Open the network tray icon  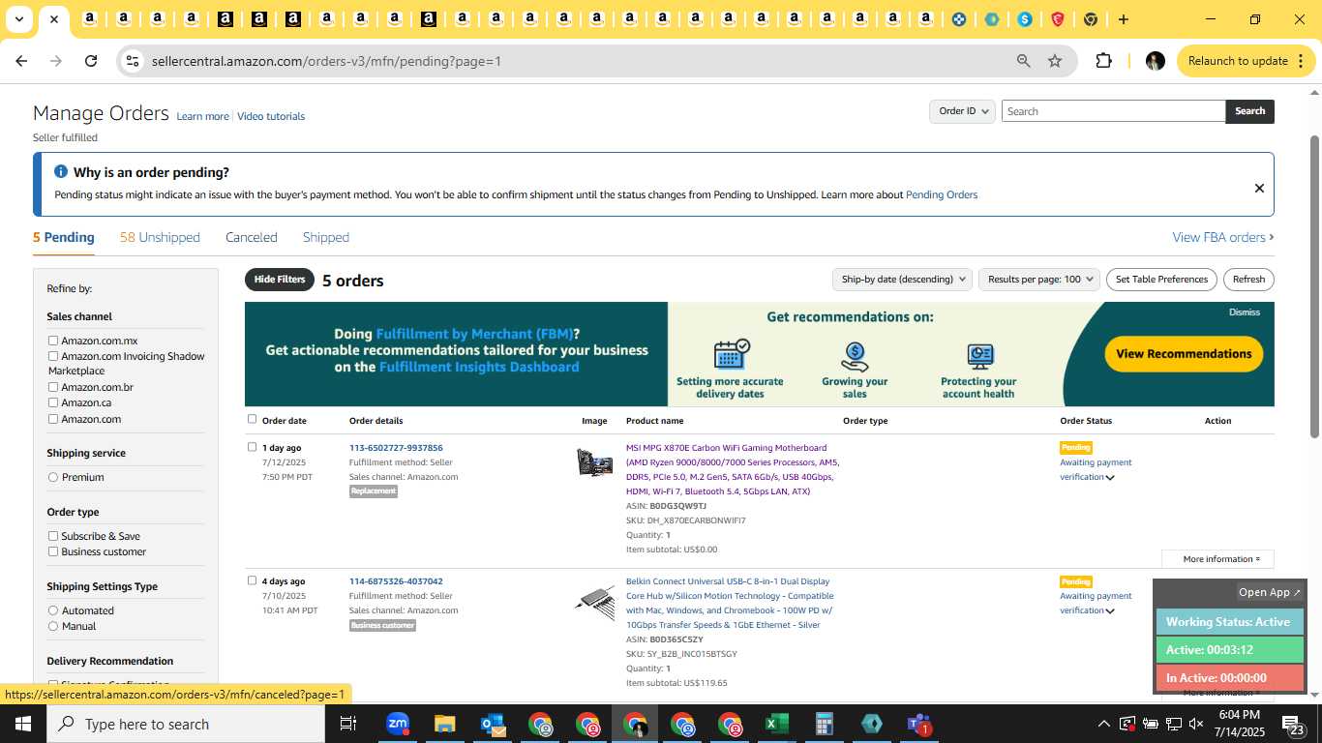(x=1173, y=724)
